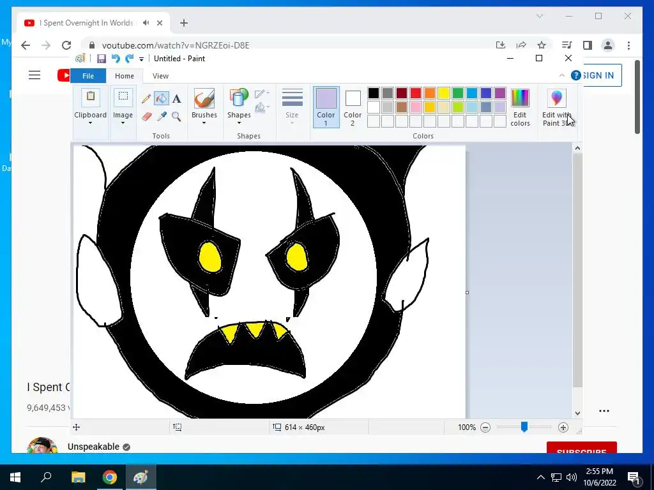Click the red SUBSCRIBE button
This screenshot has width=654, height=490.
pyautogui.click(x=581, y=448)
